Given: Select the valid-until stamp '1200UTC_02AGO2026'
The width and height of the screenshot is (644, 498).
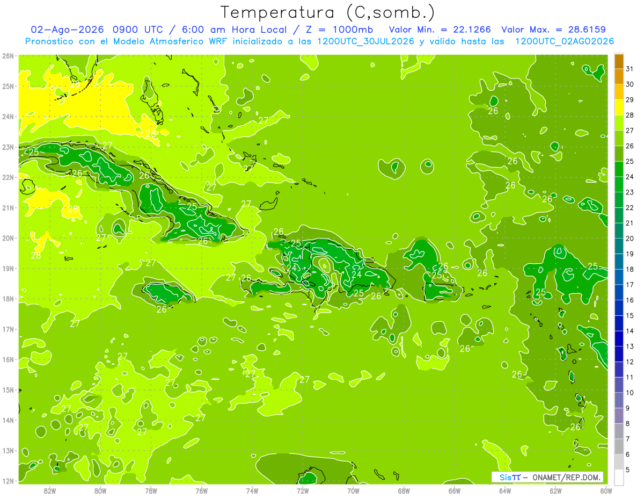Looking at the screenshot, I should (565, 41).
